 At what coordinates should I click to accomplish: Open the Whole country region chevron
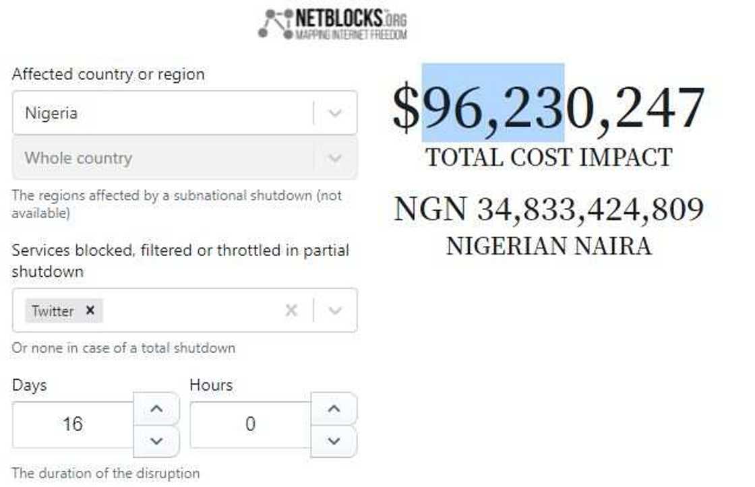click(x=335, y=158)
